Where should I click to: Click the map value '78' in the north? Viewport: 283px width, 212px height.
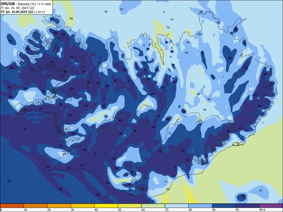click(x=106, y=12)
